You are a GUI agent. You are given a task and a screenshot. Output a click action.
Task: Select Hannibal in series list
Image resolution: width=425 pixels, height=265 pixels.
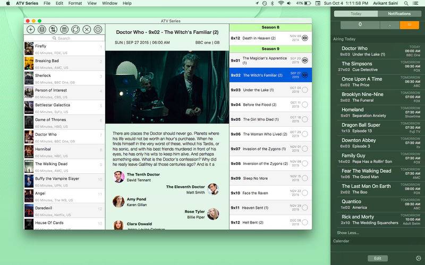tap(64, 152)
